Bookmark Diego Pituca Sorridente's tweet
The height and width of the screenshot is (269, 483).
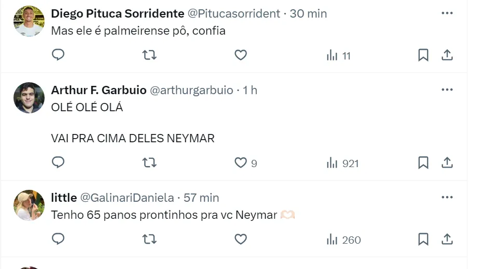click(x=423, y=55)
